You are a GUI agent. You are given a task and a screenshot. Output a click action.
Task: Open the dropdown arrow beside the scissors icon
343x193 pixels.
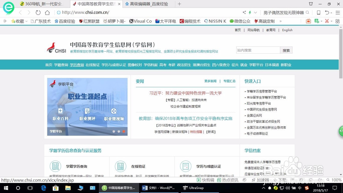click(x=331, y=21)
